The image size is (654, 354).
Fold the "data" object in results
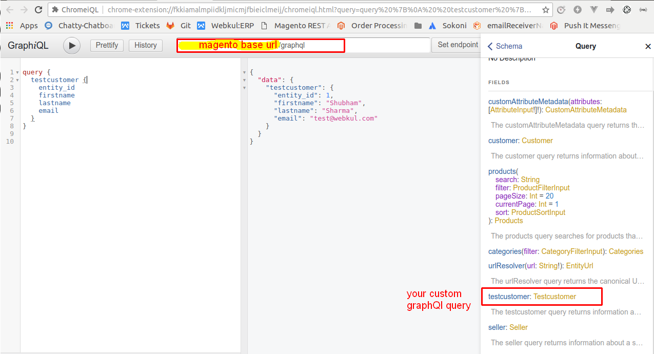244,80
